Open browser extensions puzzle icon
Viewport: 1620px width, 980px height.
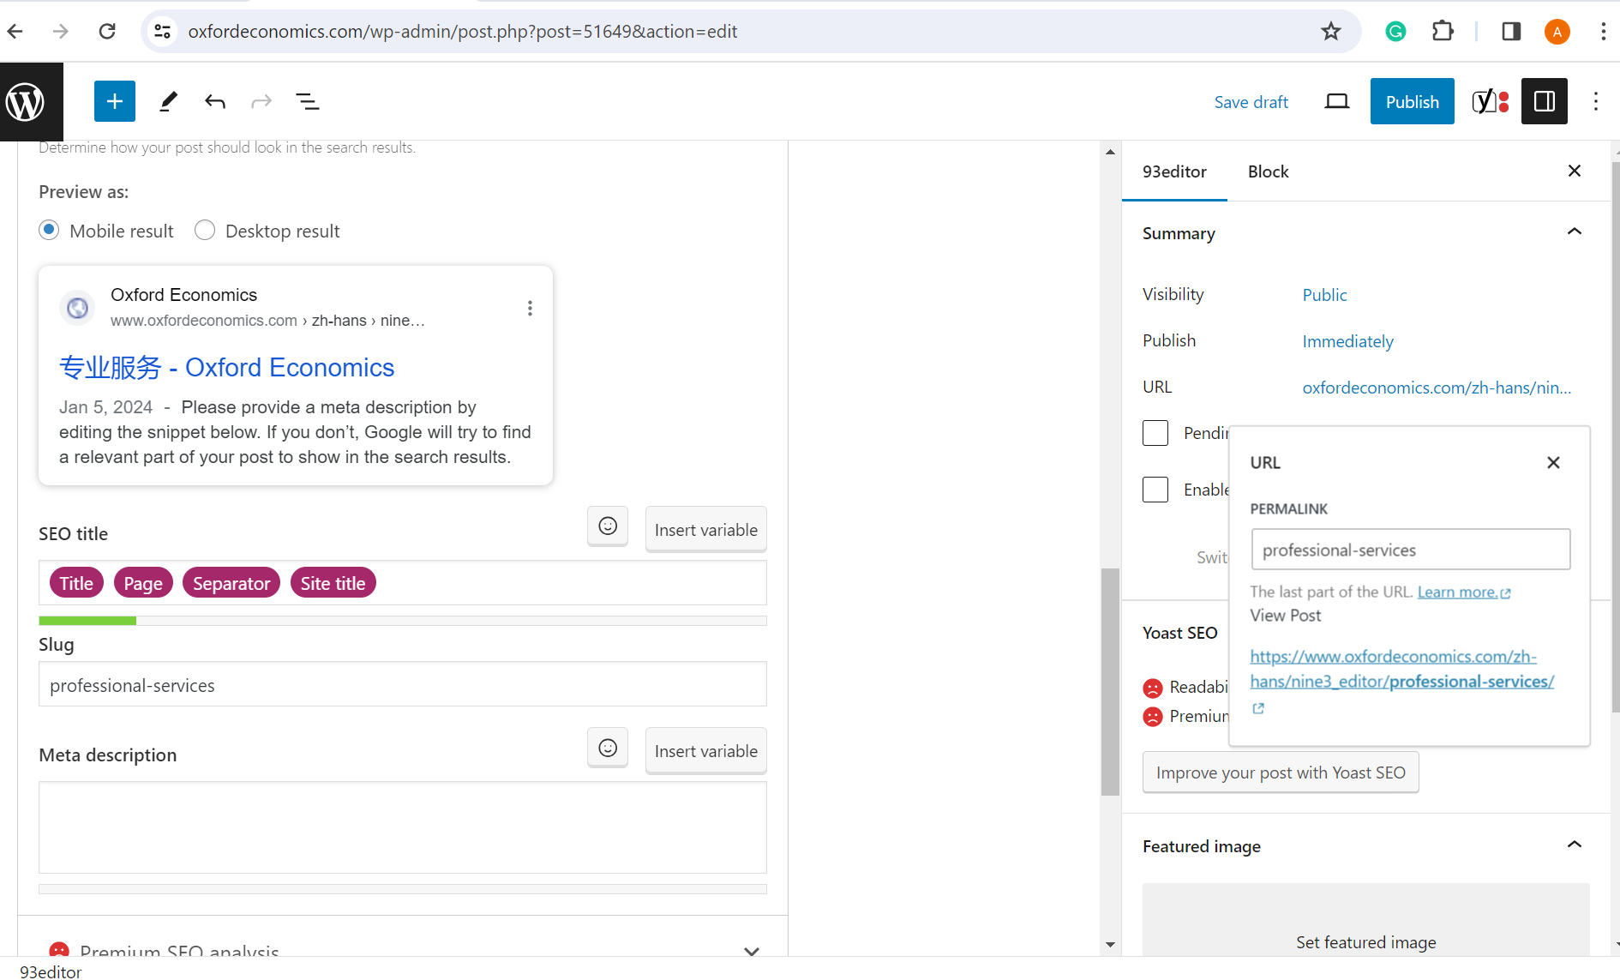(1443, 32)
